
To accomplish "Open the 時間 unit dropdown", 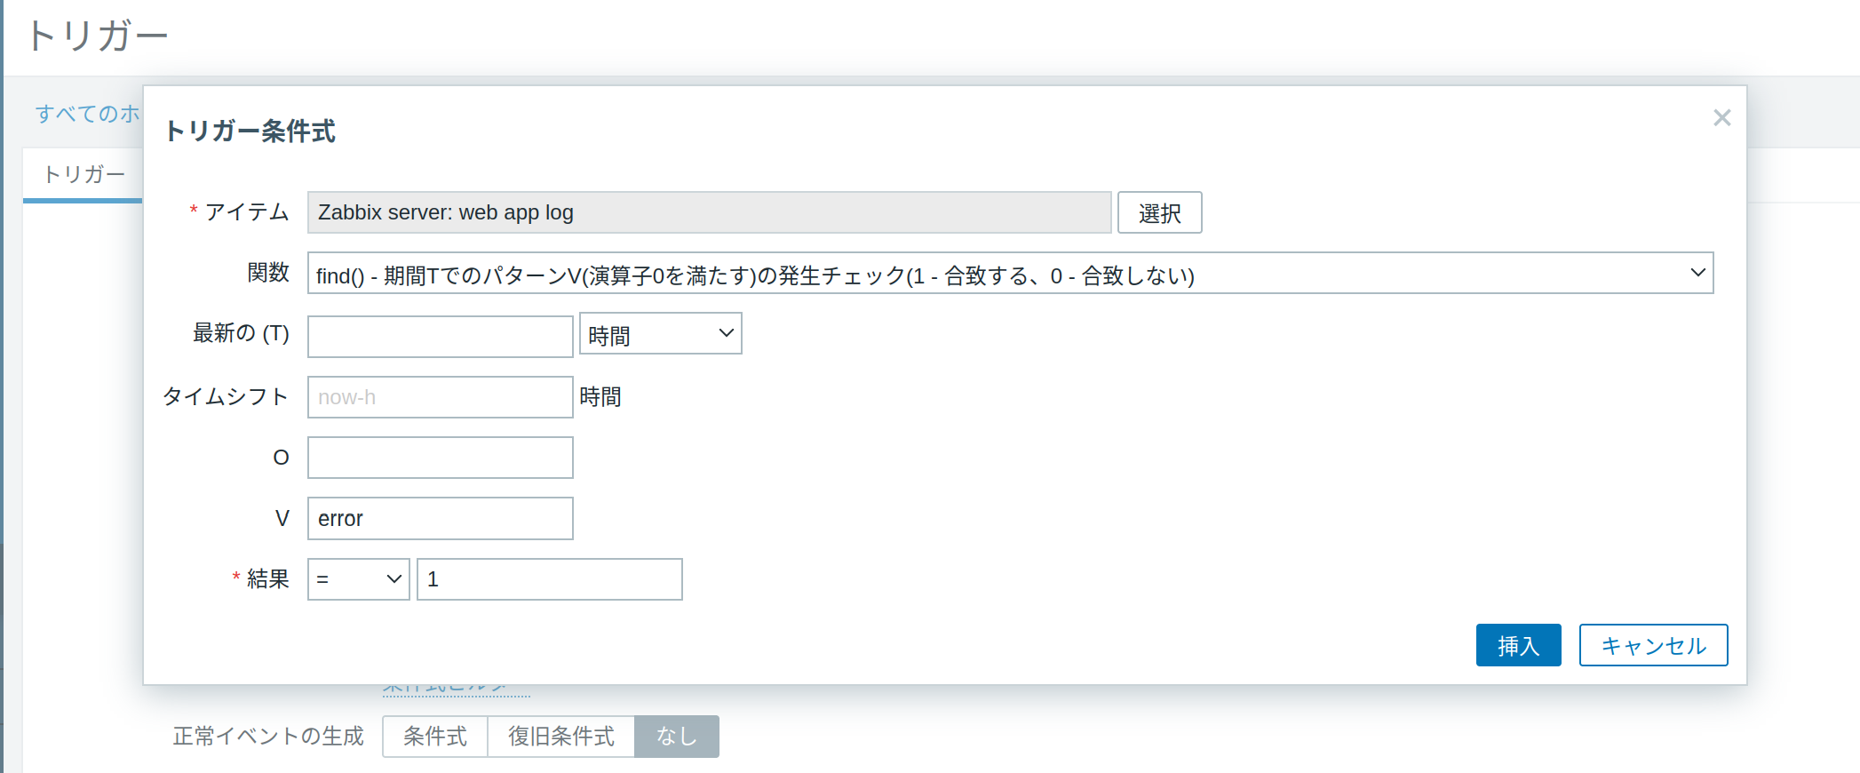I will (x=660, y=334).
